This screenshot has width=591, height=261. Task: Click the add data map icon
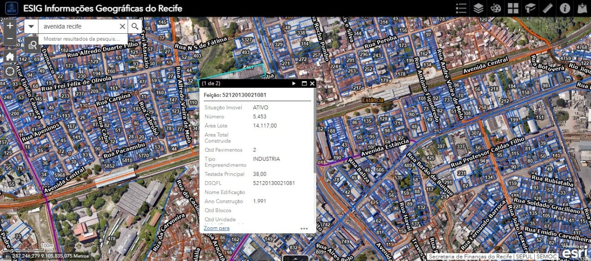pos(582,8)
